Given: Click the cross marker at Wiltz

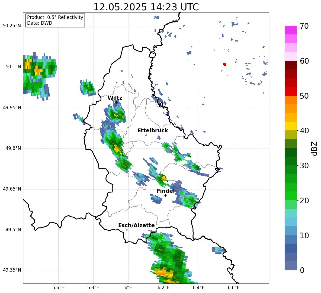Looking at the screenshot, I should pyautogui.click(x=117, y=102).
